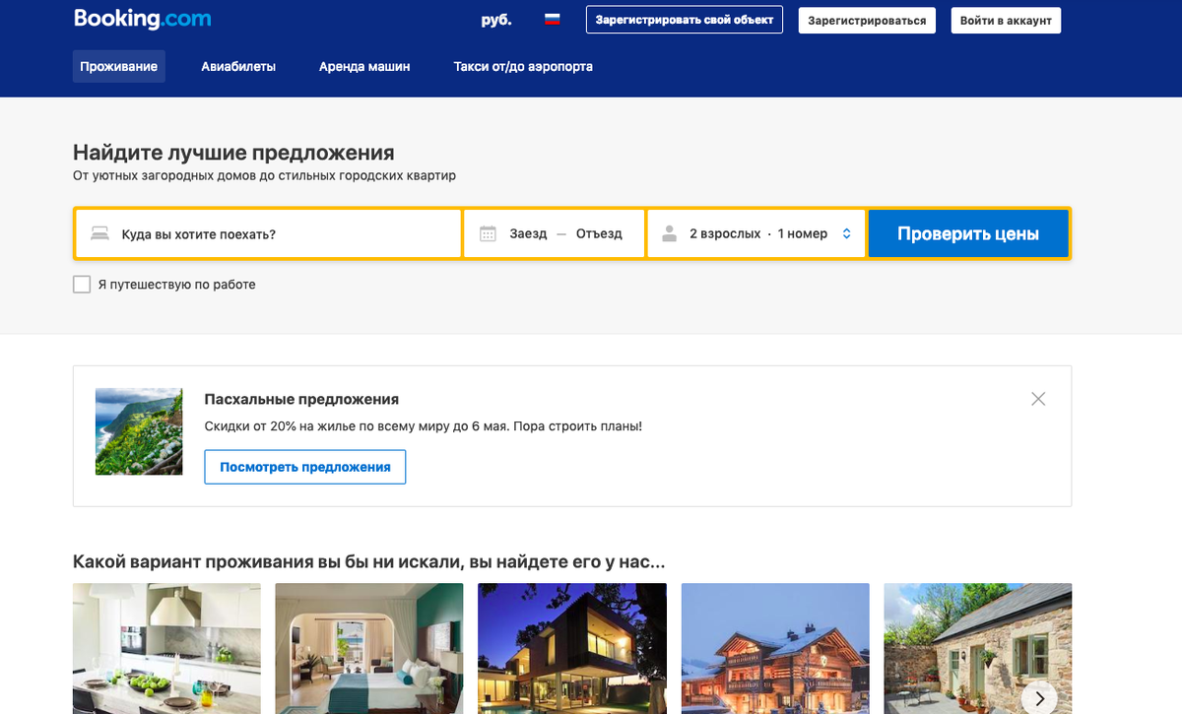Click Зарегистрировать свой объект button

(x=685, y=20)
